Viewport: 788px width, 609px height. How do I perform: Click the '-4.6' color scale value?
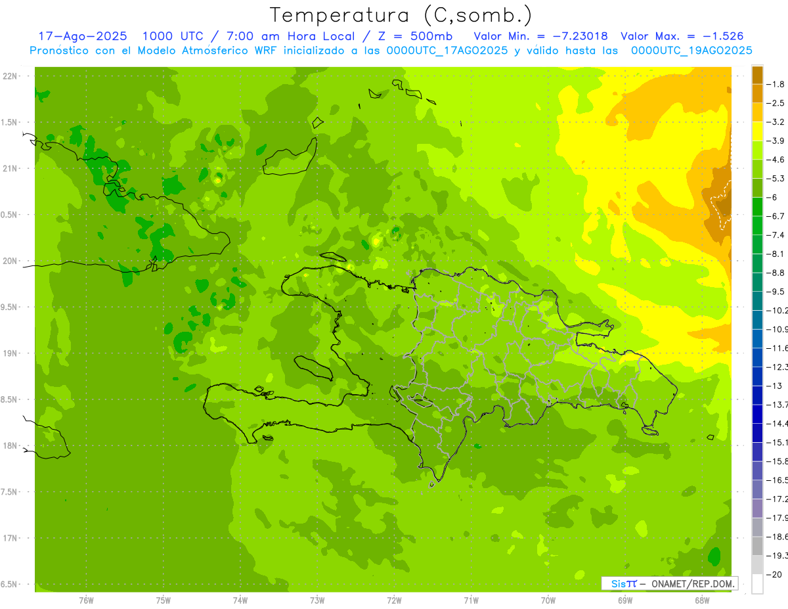click(x=776, y=160)
